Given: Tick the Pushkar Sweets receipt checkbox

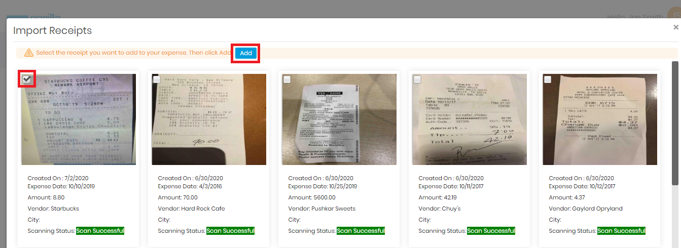Looking at the screenshot, I should [x=287, y=79].
